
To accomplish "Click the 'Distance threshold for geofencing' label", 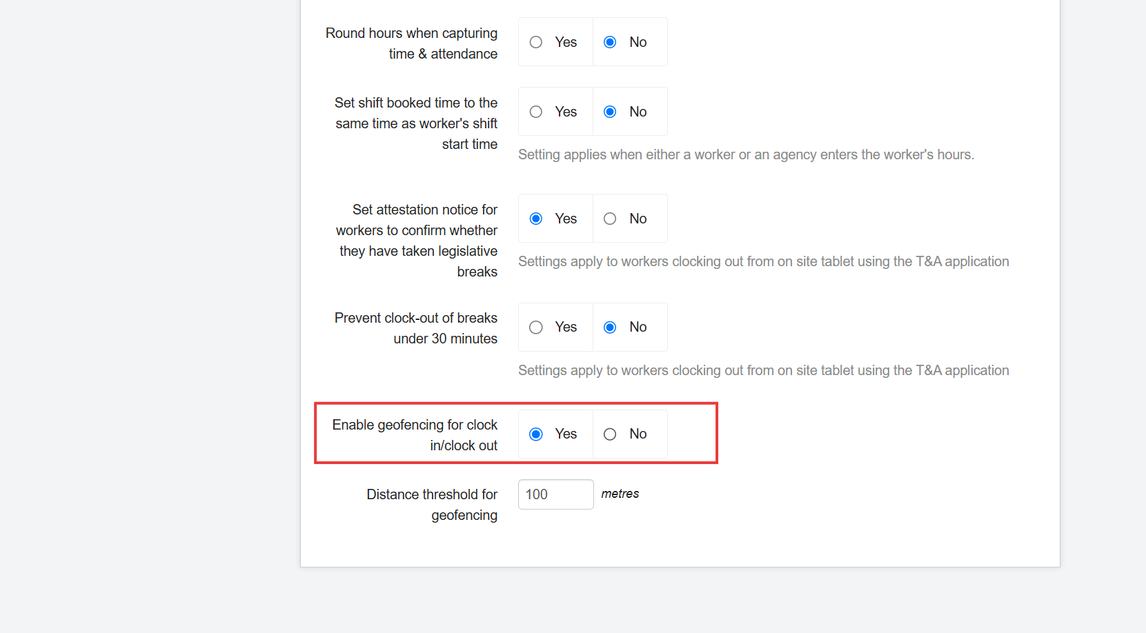I will [x=432, y=505].
